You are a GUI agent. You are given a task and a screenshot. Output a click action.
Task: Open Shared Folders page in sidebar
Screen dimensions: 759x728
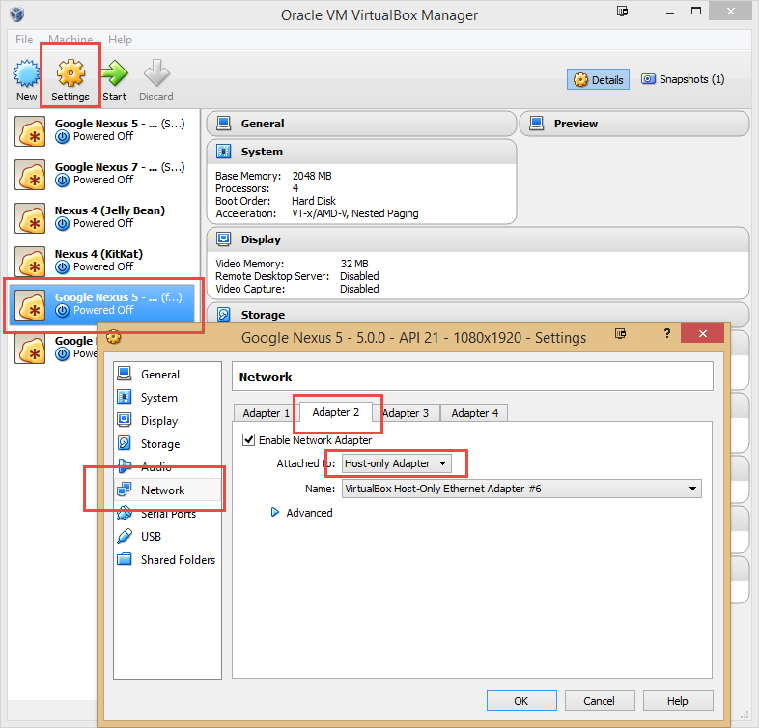click(168, 560)
